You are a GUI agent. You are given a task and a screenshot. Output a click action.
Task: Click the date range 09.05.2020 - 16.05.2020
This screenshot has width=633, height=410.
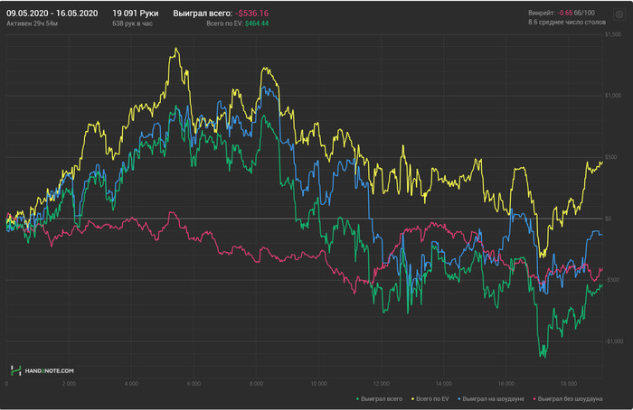52,14
